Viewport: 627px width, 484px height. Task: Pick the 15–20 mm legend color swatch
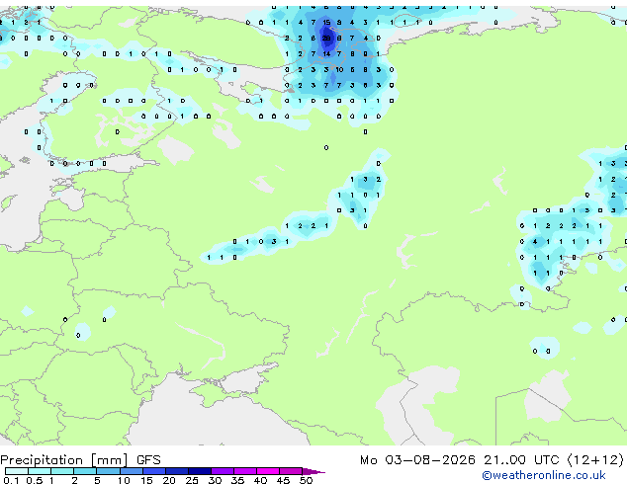click(x=153, y=471)
